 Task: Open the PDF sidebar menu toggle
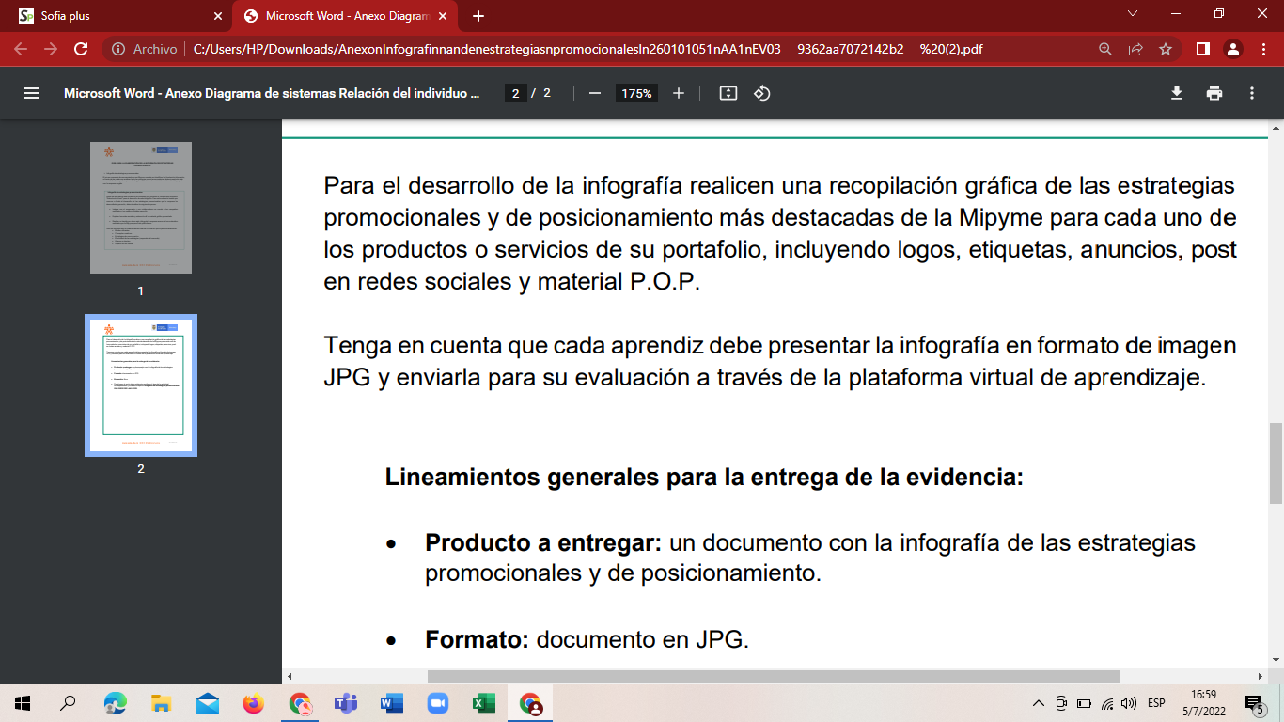[32, 93]
